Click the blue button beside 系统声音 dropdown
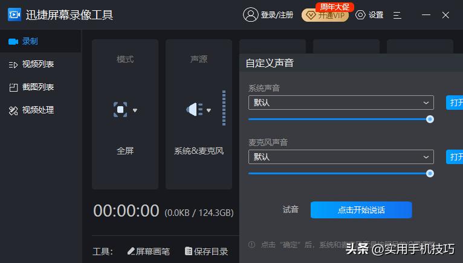 (455, 103)
